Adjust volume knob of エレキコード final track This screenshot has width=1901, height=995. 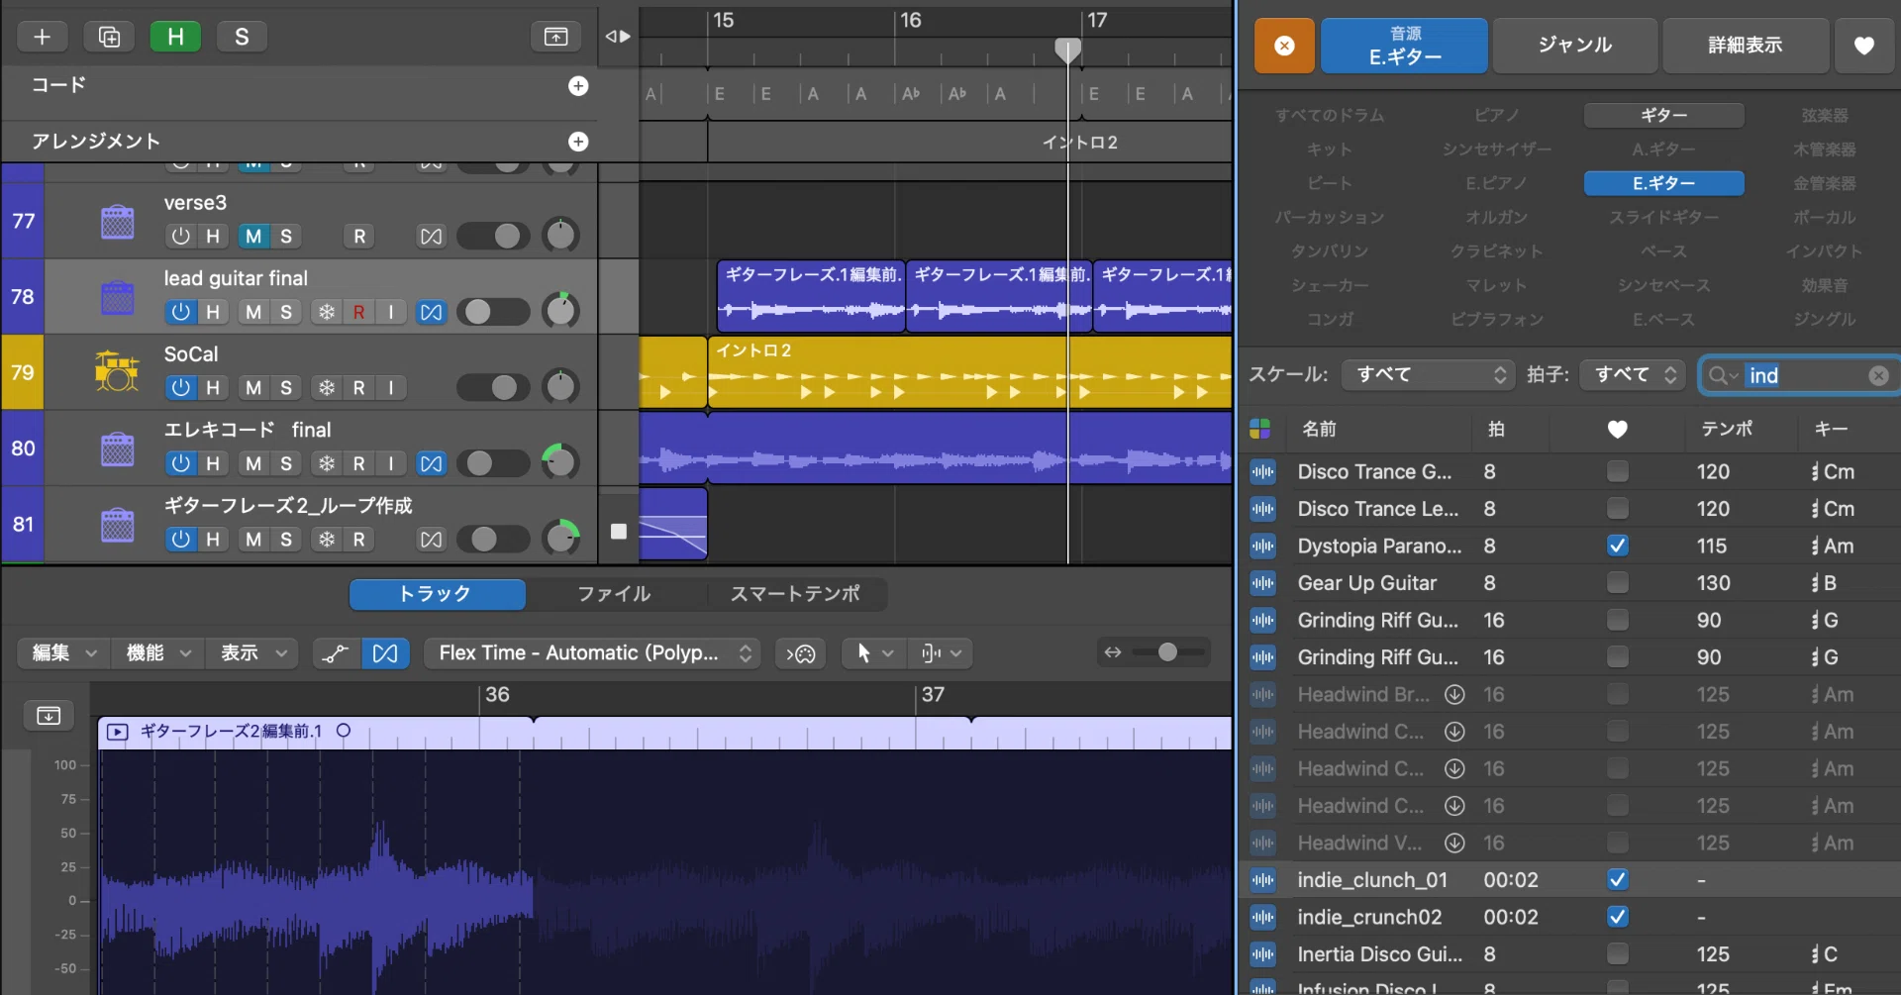tap(560, 461)
